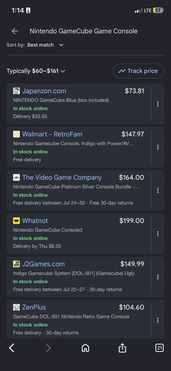
Task: Open three-dot menu for Walmart - RetroFam
Action: [158, 147]
